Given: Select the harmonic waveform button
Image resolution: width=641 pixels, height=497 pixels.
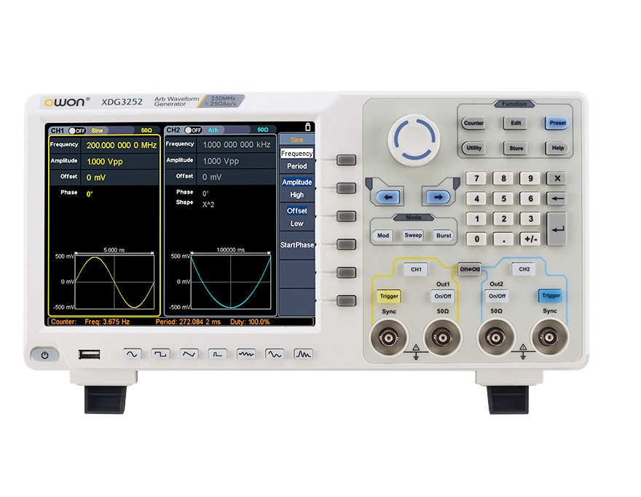Looking at the screenshot, I should (303, 354).
